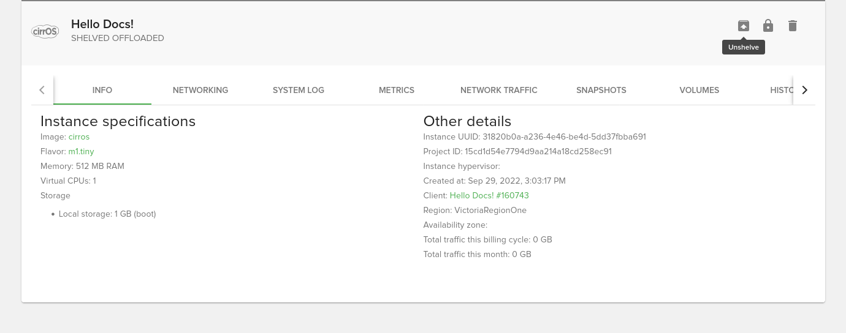View the Metrics tab

tap(397, 90)
